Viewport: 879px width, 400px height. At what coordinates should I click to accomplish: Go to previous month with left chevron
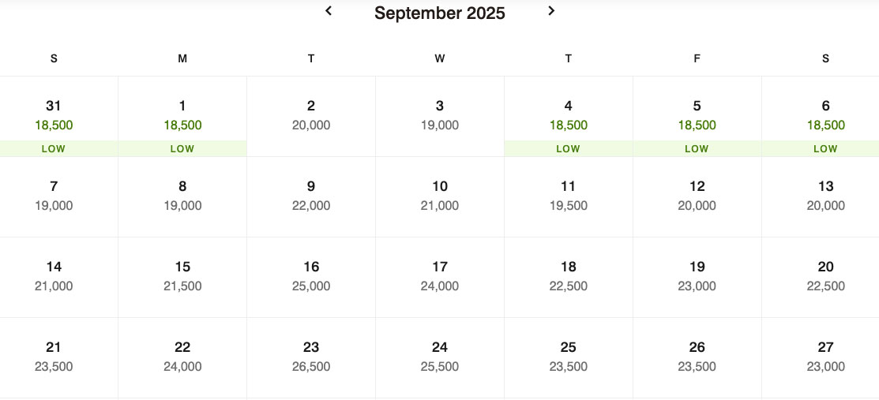pyautogui.click(x=329, y=10)
